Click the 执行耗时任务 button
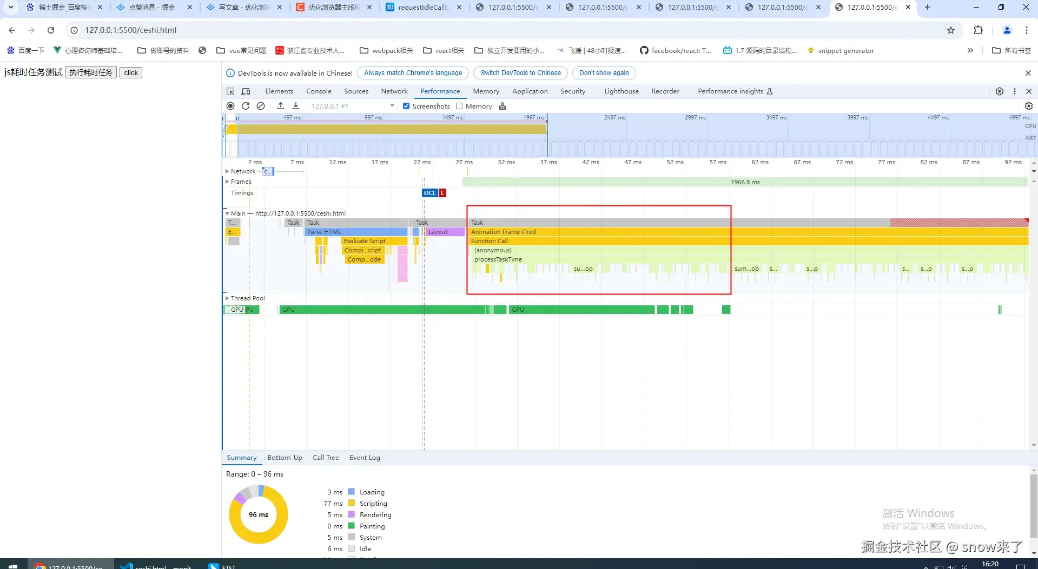This screenshot has width=1038, height=569. tap(91, 72)
